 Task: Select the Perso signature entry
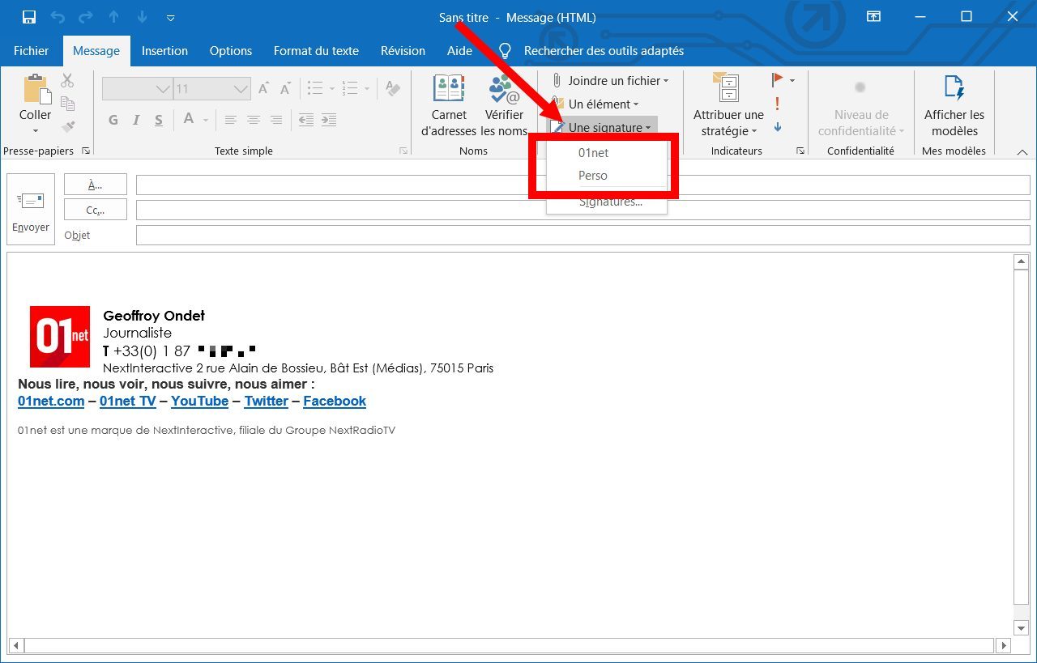[x=593, y=175]
